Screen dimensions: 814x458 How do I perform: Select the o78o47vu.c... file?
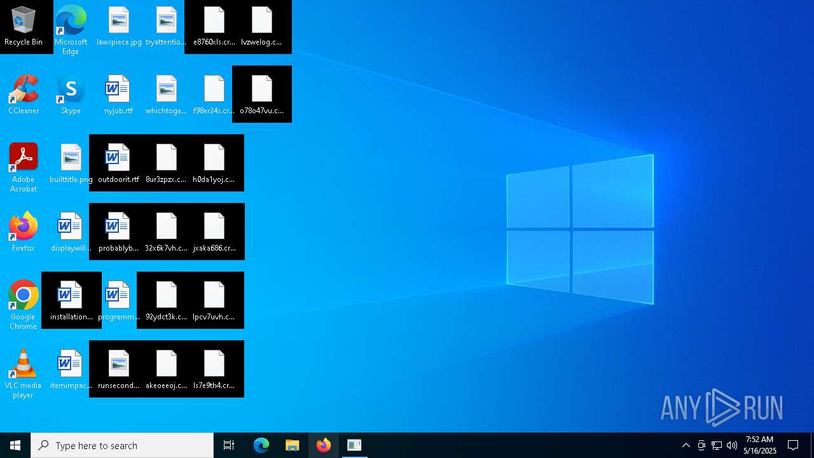tap(261, 95)
